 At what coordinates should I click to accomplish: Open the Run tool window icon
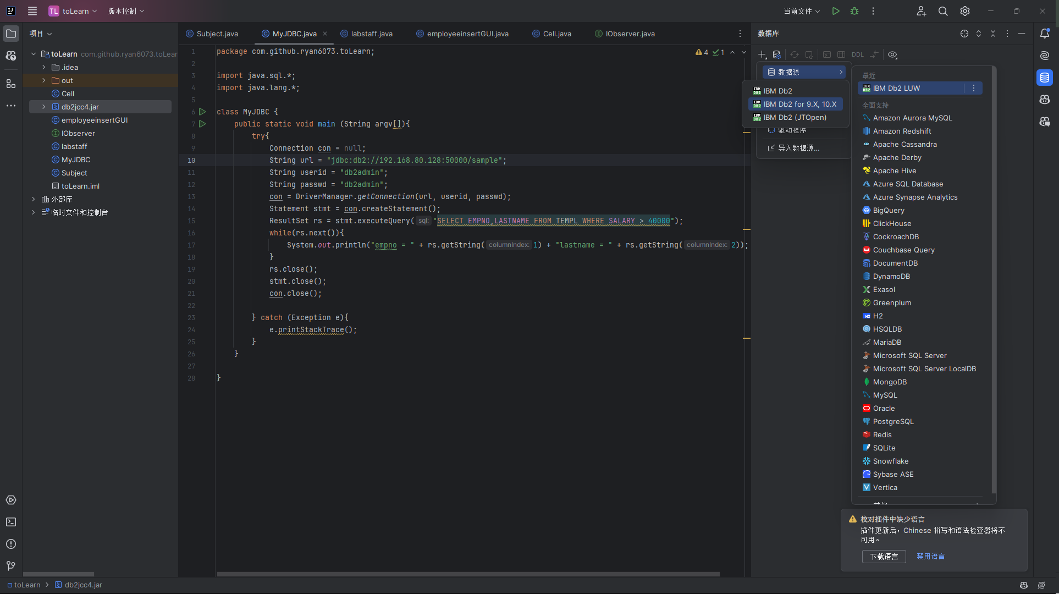11,500
